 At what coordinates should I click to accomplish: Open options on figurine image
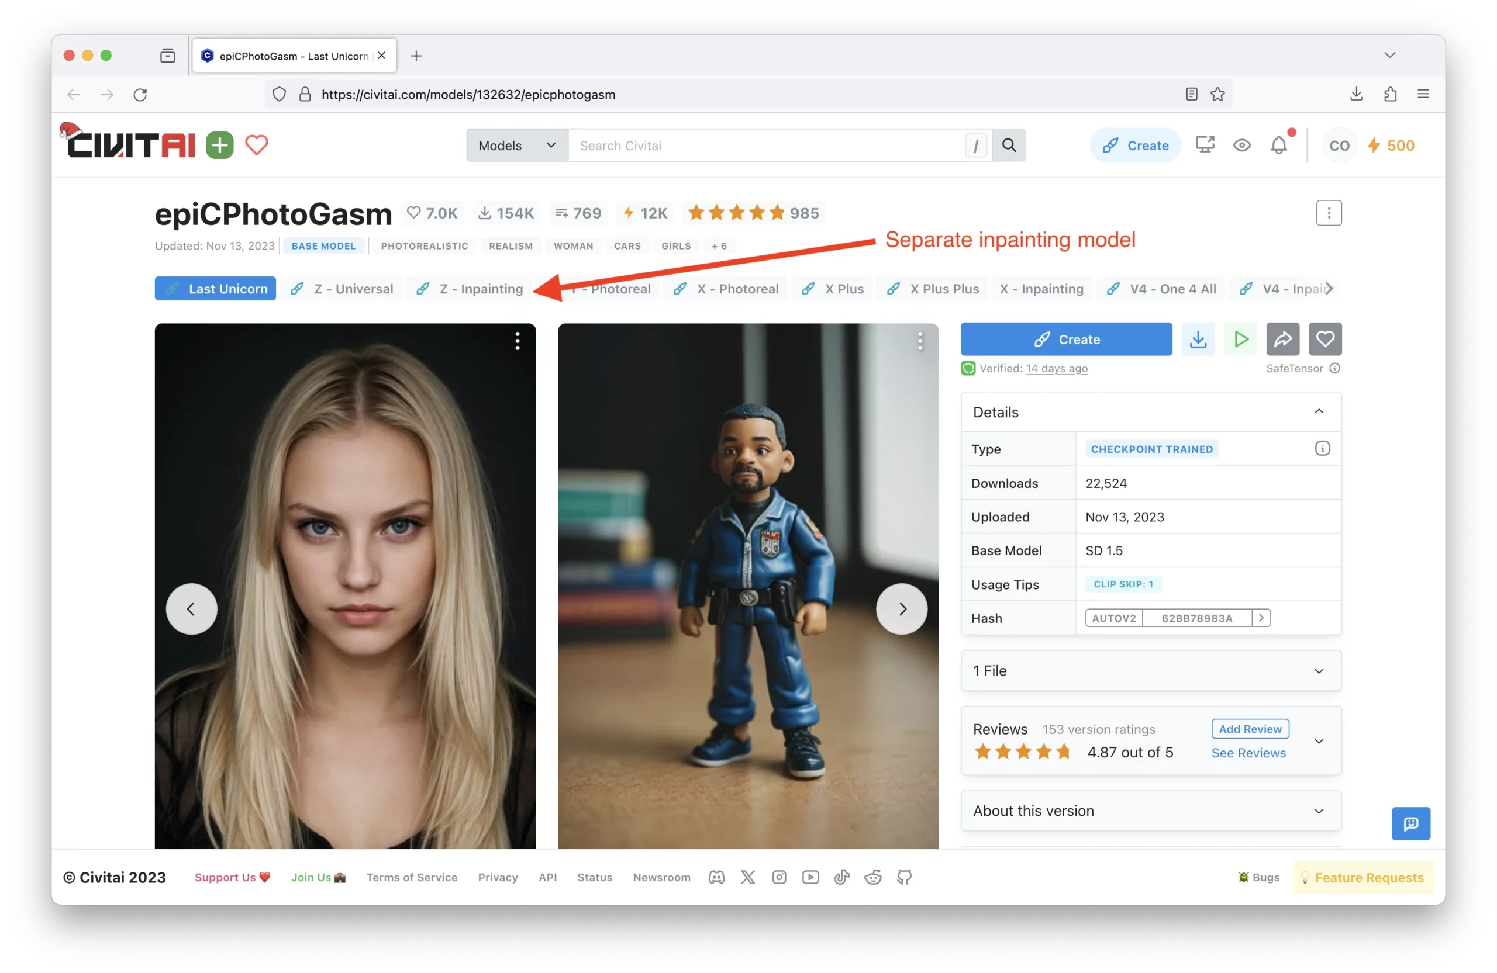click(920, 341)
